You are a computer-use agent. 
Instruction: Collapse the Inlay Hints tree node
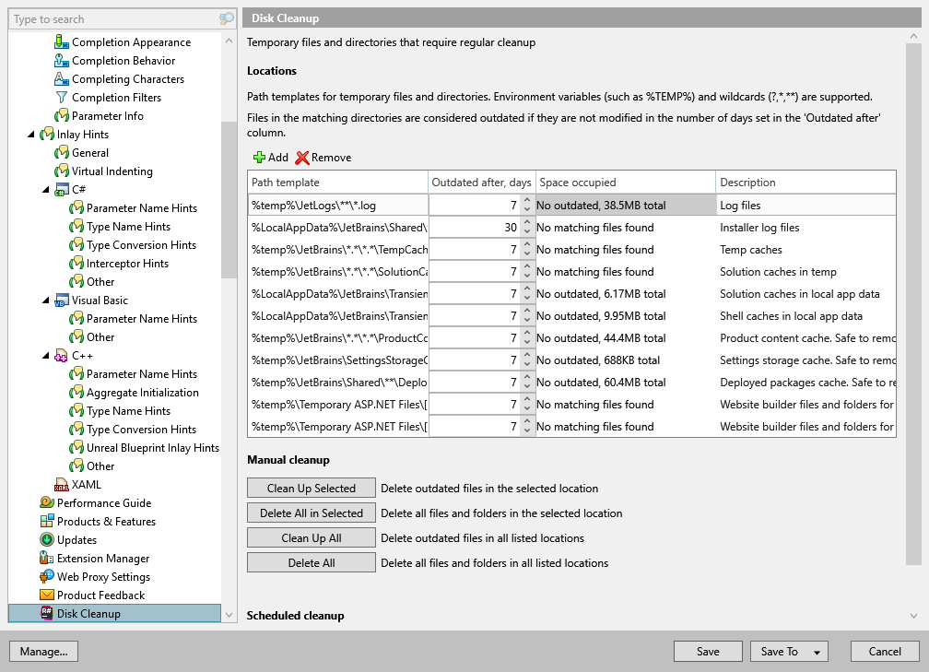[x=31, y=135]
